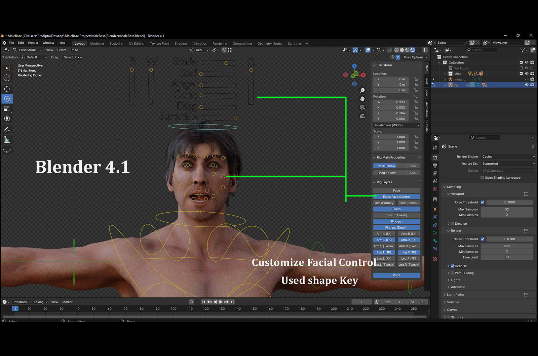Open the Orientation Default dropdown
Viewport: 538px width, 356px height.
pyautogui.click(x=34, y=57)
